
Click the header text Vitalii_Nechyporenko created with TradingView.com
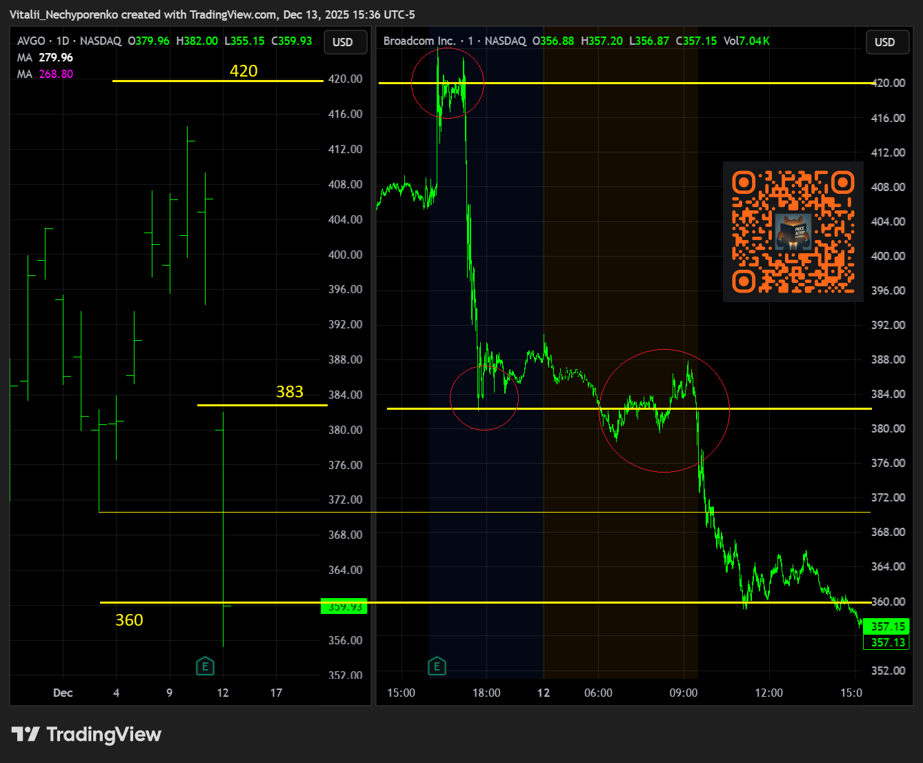click(143, 14)
